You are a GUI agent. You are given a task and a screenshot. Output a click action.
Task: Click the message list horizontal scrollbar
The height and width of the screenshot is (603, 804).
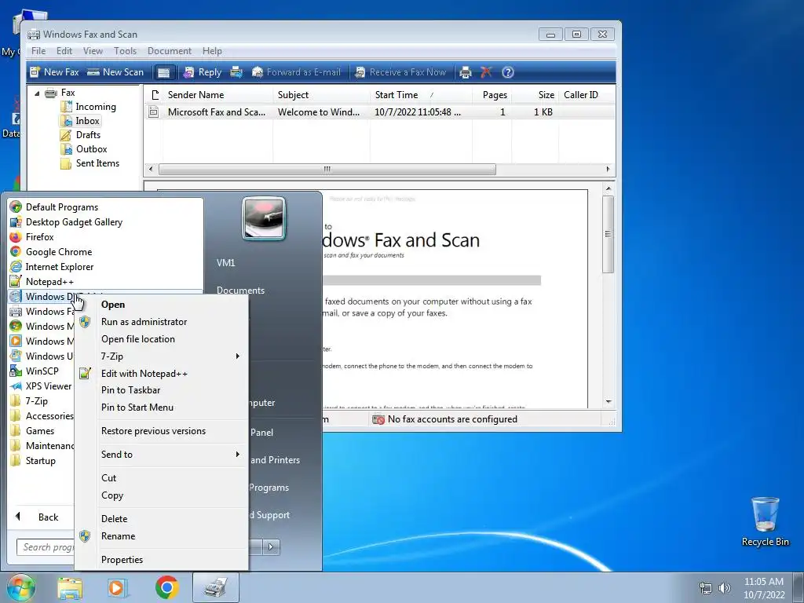coord(327,170)
